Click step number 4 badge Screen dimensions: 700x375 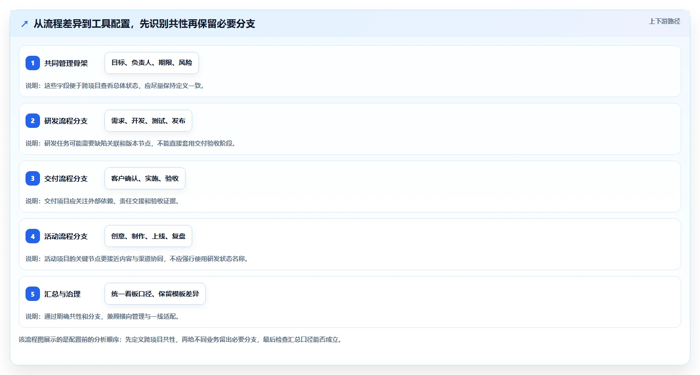33,236
